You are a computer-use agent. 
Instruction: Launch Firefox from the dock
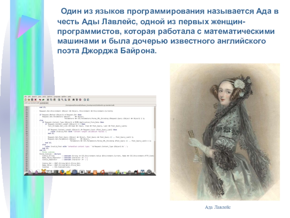click(62, 172)
